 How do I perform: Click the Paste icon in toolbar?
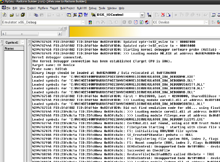point(42,15)
